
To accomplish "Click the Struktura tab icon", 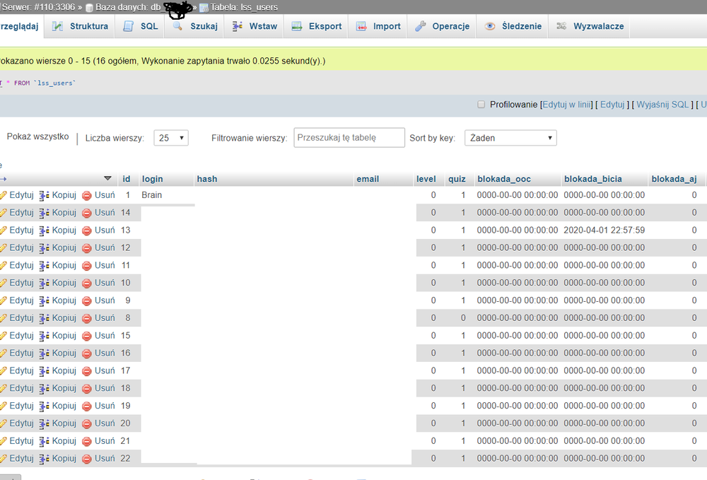I will 58,27.
